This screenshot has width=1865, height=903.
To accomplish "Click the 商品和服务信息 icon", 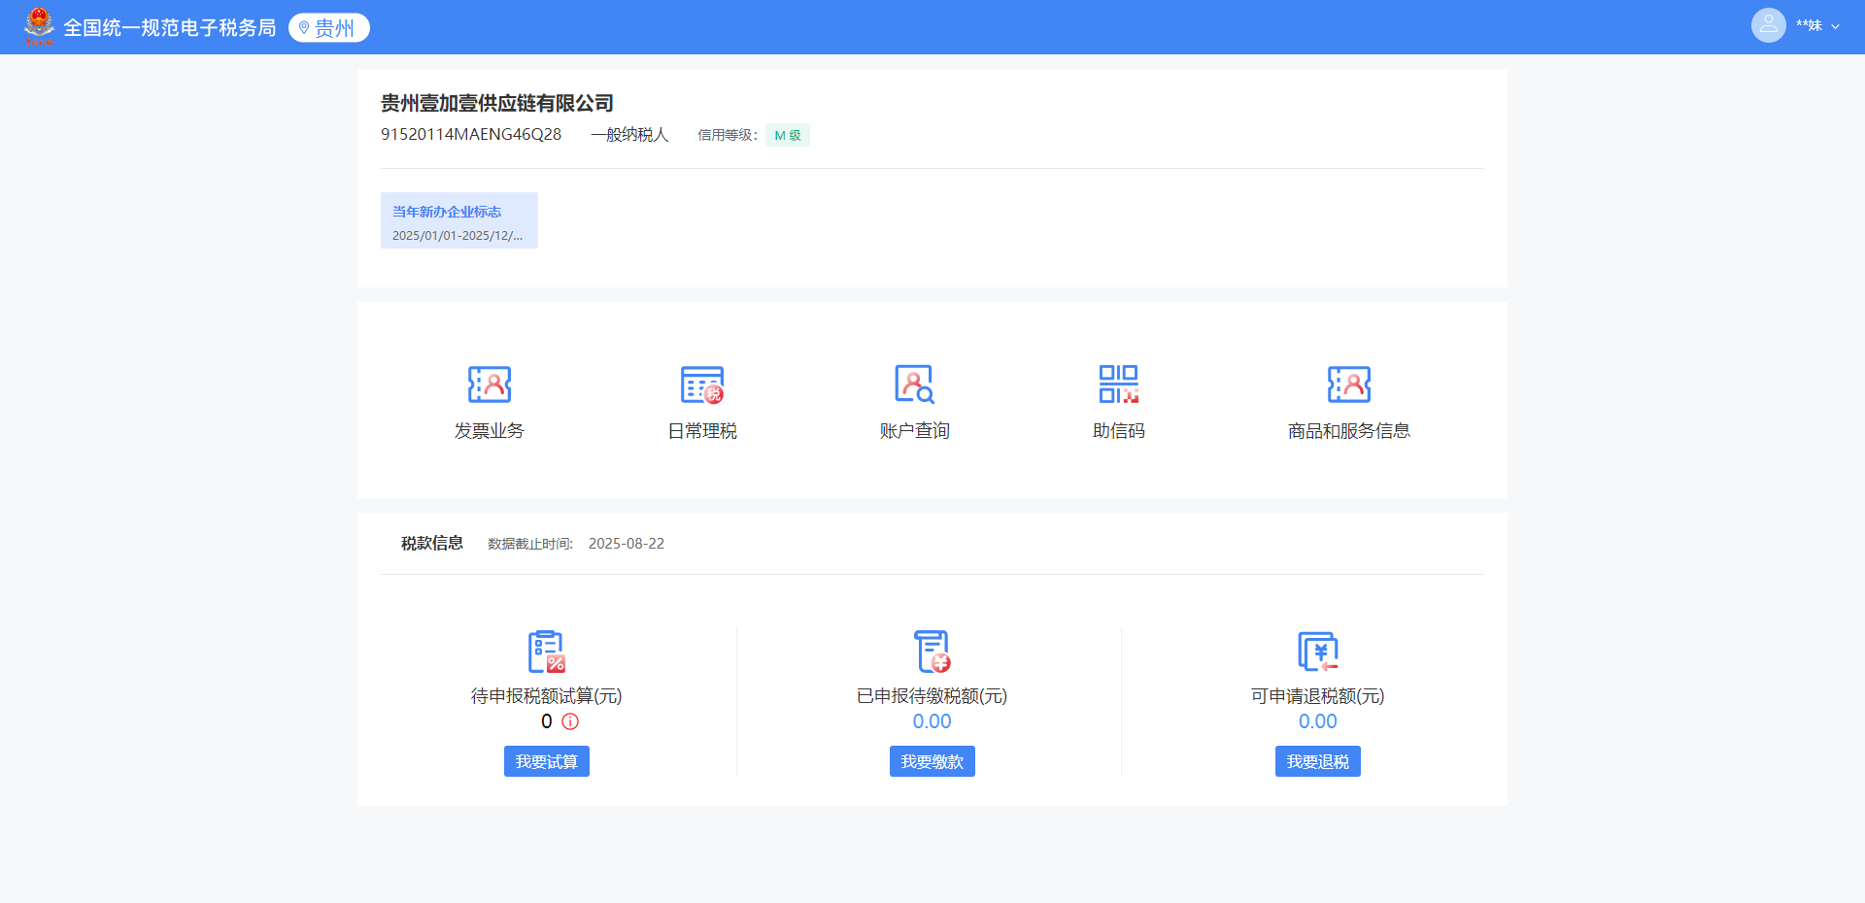I will click(1348, 385).
